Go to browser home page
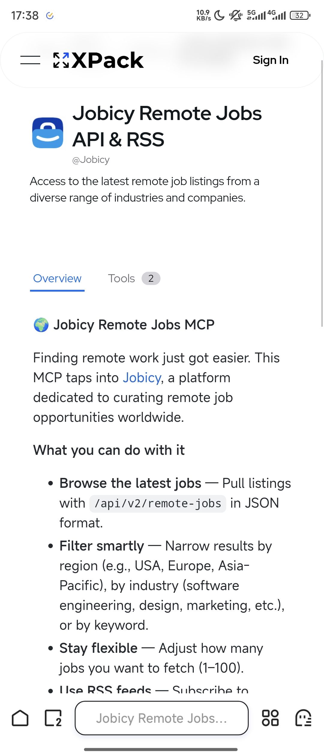Screen dimensions: 324x756 click(20, 718)
